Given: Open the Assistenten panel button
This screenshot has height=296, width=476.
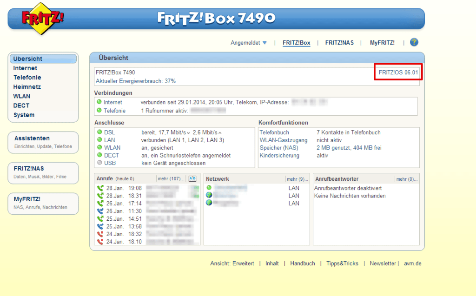Looking at the screenshot, I should tap(43, 142).
